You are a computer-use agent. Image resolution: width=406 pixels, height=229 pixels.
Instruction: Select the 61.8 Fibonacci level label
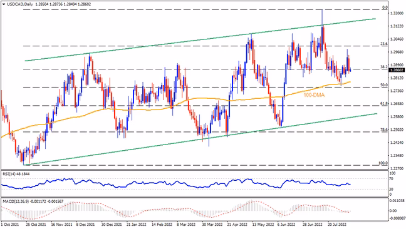coord(384,103)
